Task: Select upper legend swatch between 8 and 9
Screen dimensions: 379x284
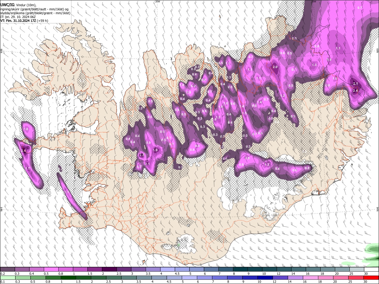Action: [x=240, y=270]
